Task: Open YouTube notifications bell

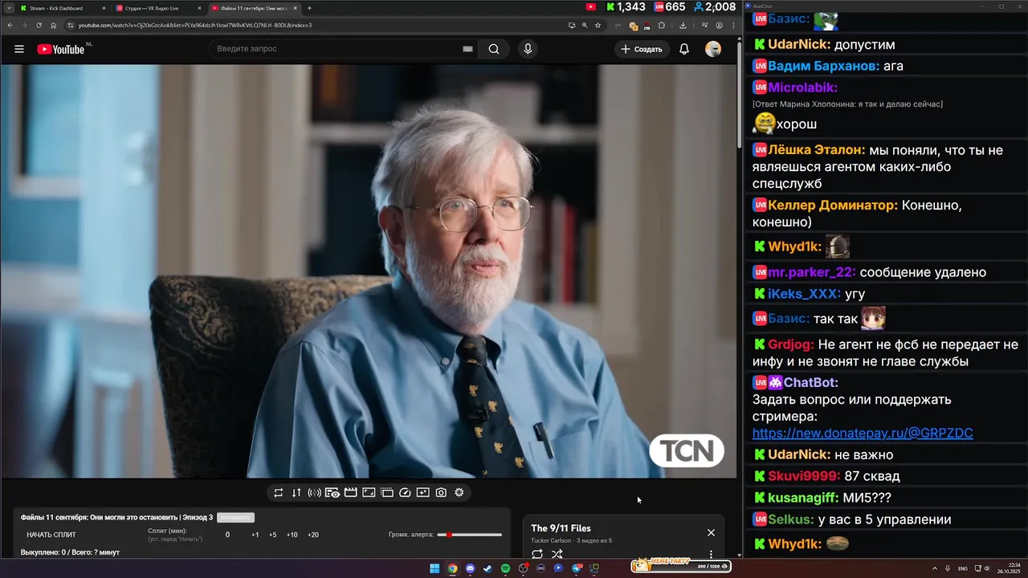Action: [x=684, y=49]
